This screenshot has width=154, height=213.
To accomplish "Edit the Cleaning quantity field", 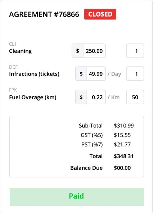I will click(x=135, y=51).
